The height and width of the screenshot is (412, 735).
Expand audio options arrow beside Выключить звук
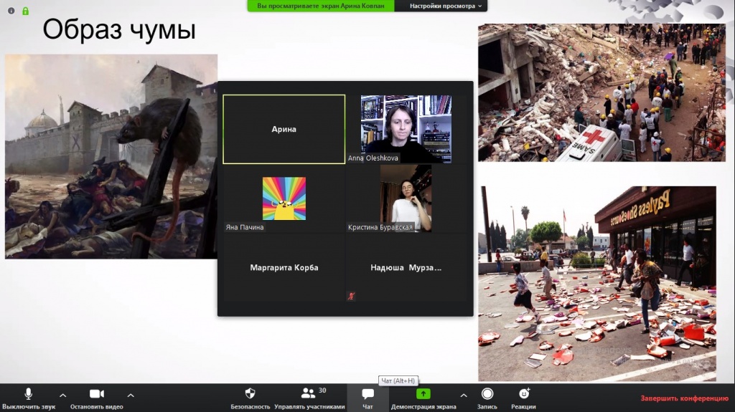[62, 394]
